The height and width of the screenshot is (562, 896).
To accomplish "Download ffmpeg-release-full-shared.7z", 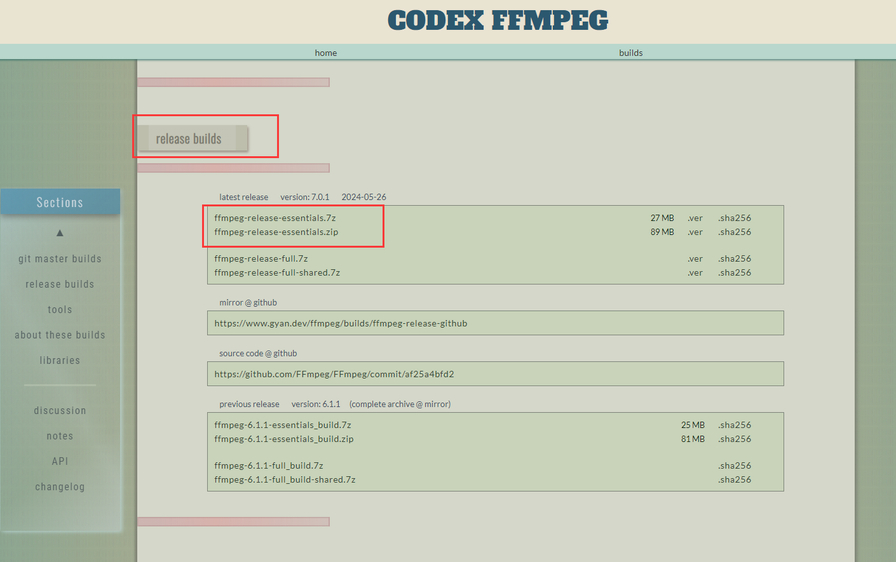I will [x=277, y=272].
